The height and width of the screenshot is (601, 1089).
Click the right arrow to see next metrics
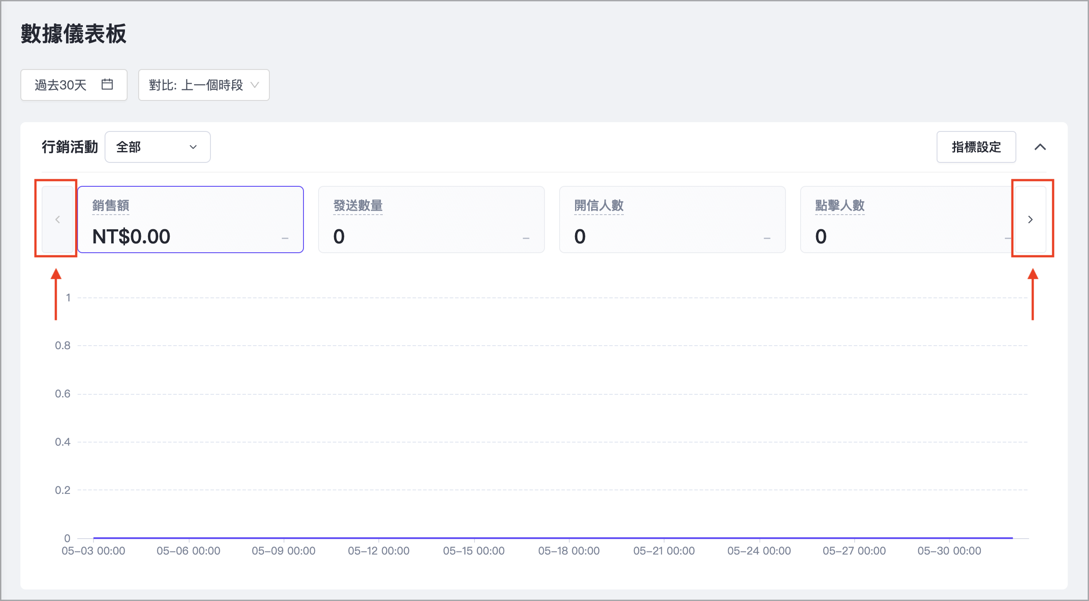(x=1031, y=220)
